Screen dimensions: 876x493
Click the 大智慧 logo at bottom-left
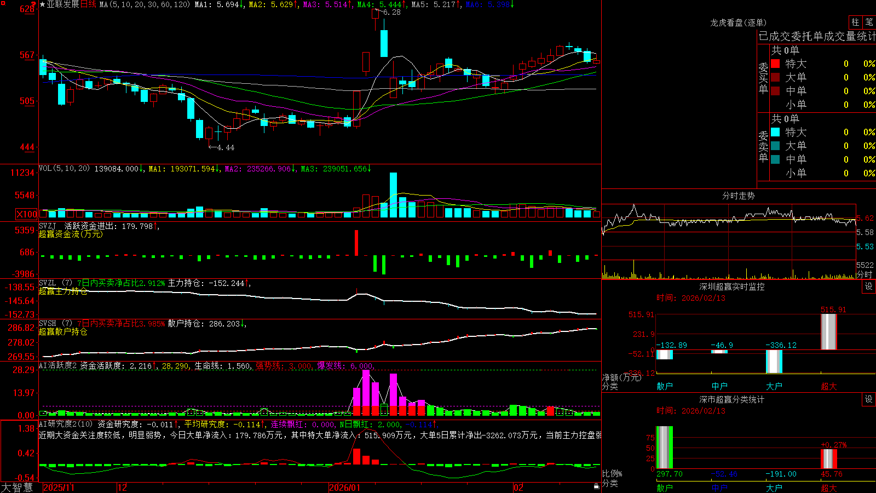[17, 488]
